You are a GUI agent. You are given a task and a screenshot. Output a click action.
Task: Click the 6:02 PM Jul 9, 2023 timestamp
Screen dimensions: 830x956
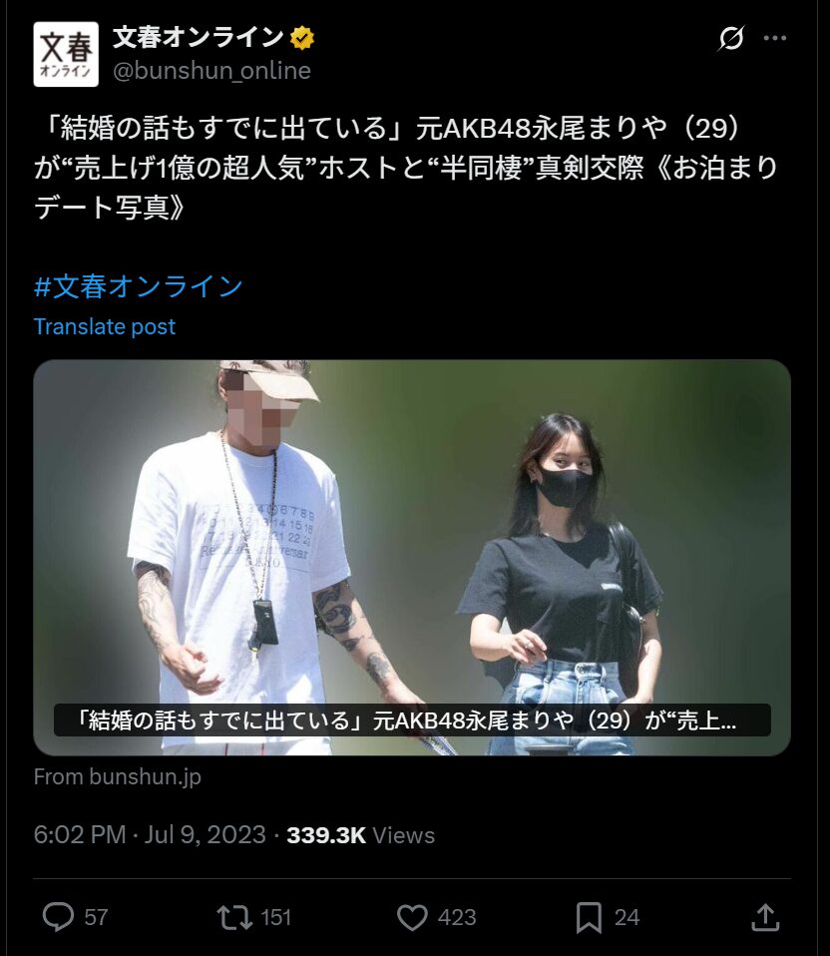pos(150,834)
